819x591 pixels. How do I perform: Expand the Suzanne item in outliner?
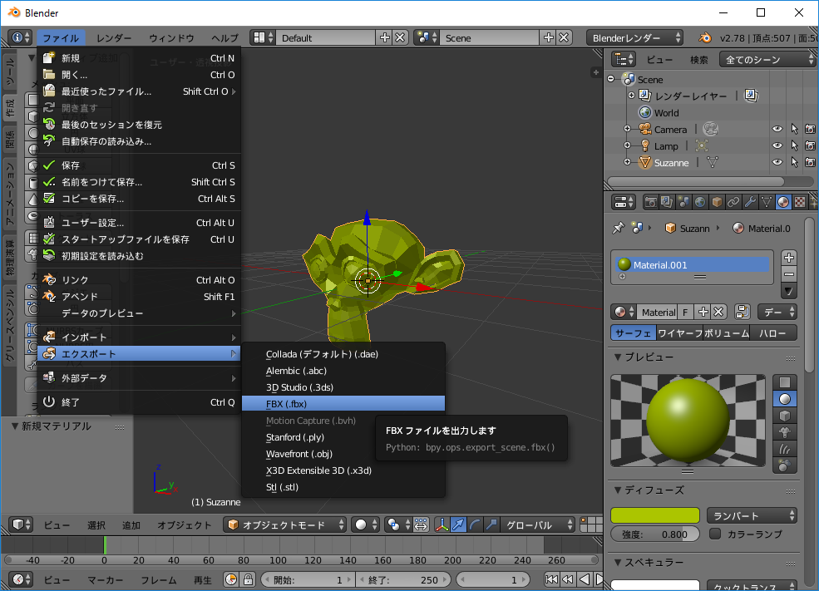[x=627, y=162]
